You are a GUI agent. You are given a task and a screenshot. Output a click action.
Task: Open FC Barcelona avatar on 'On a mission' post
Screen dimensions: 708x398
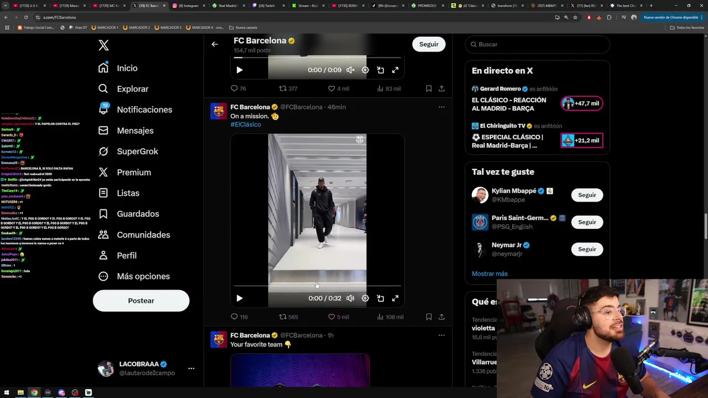tap(219, 111)
